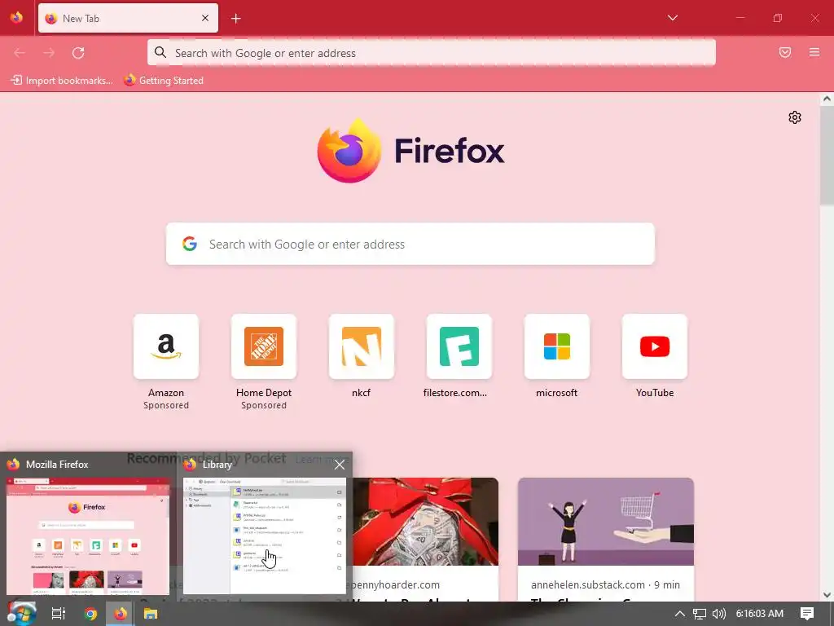This screenshot has height=626, width=834.
Task: Open the new tab personalize gear icon
Action: pos(795,117)
